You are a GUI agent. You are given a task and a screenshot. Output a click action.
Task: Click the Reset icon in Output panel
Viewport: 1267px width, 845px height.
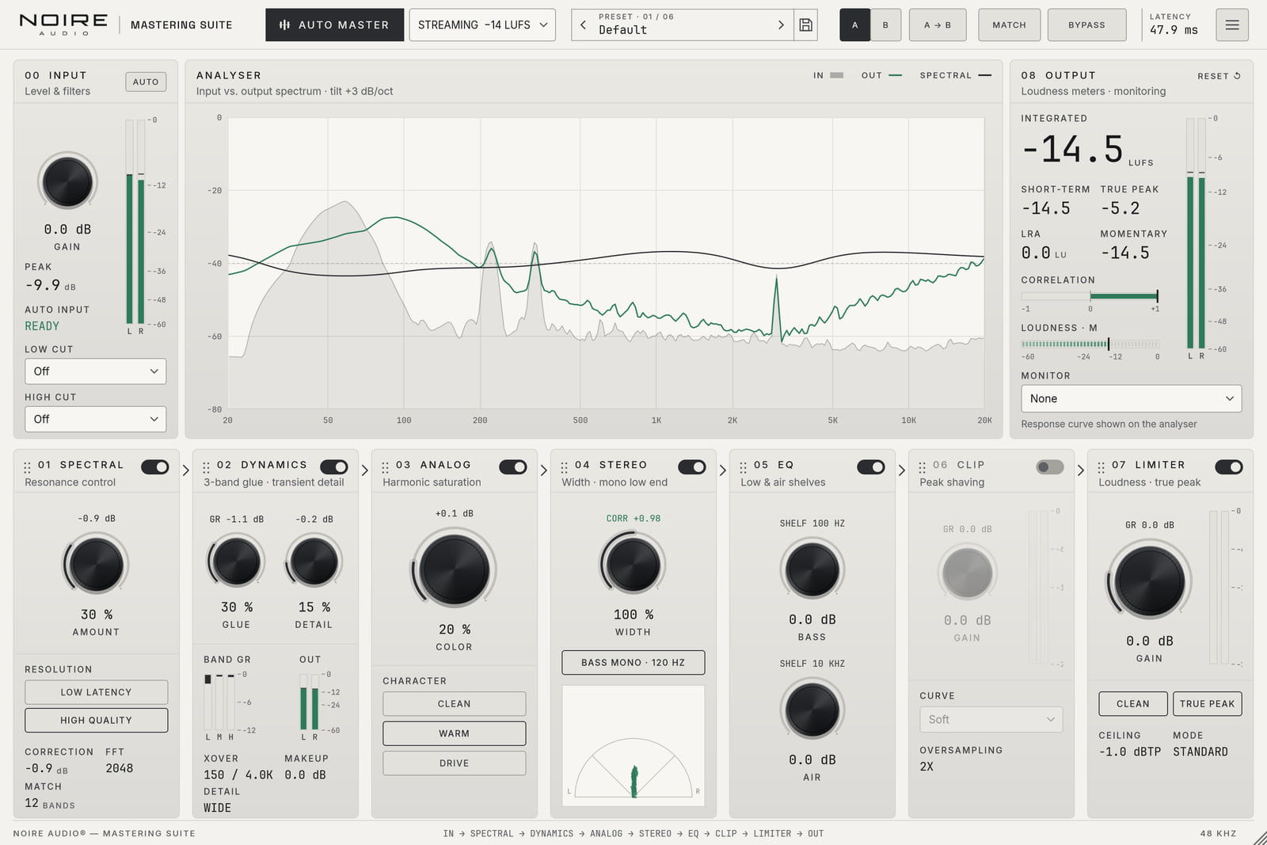coord(1238,76)
